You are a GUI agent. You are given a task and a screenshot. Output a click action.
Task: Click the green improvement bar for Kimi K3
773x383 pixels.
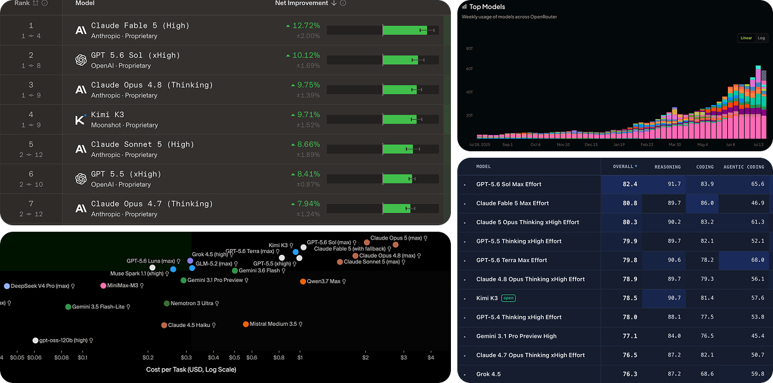tap(399, 119)
